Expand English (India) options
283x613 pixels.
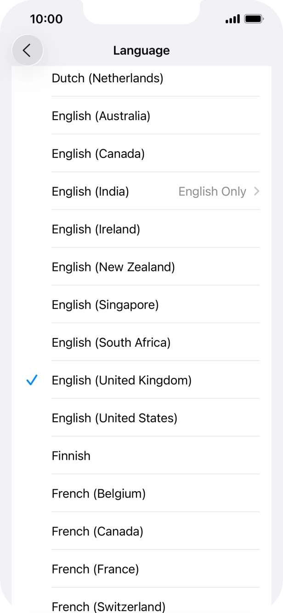click(91, 191)
